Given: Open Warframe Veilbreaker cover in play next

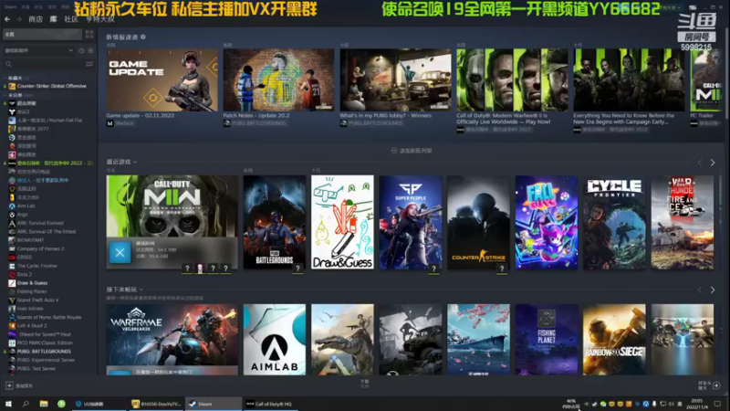Looking at the screenshot, I should [172, 340].
